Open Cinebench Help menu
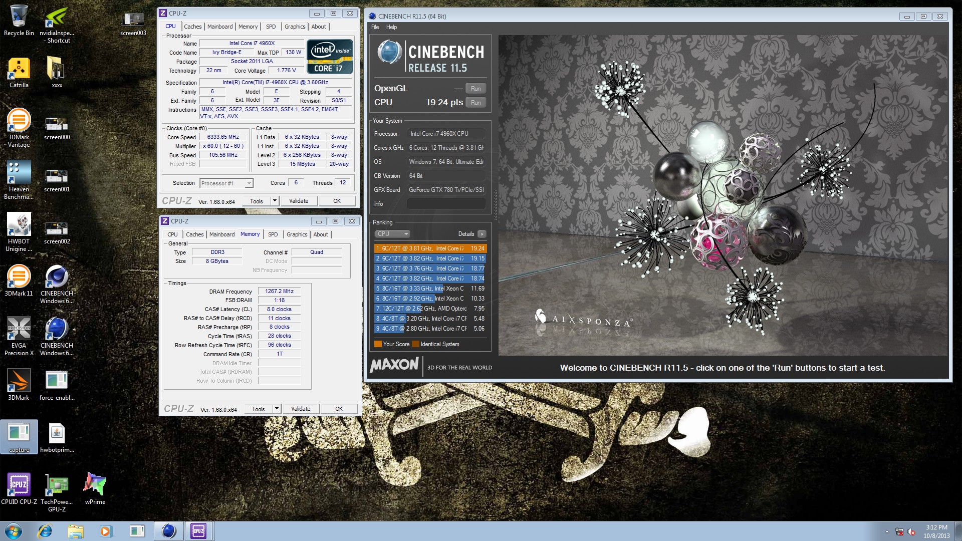This screenshot has width=962, height=541. click(392, 27)
